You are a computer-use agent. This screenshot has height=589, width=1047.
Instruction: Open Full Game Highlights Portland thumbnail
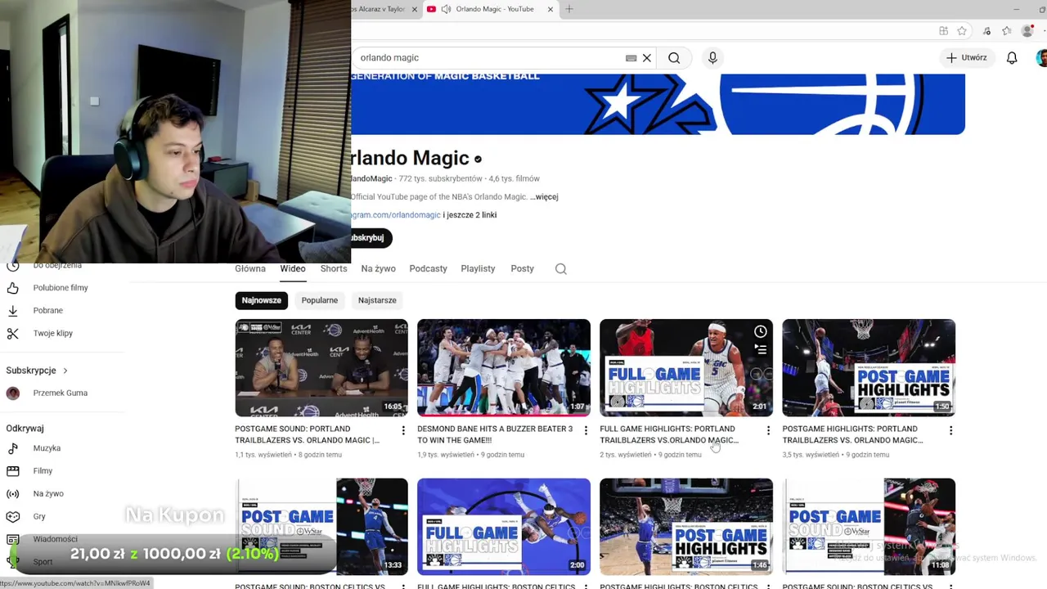click(x=686, y=368)
